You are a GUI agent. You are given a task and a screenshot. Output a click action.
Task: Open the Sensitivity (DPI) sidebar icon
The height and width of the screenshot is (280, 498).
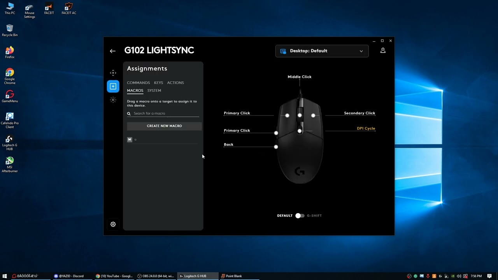pyautogui.click(x=113, y=73)
